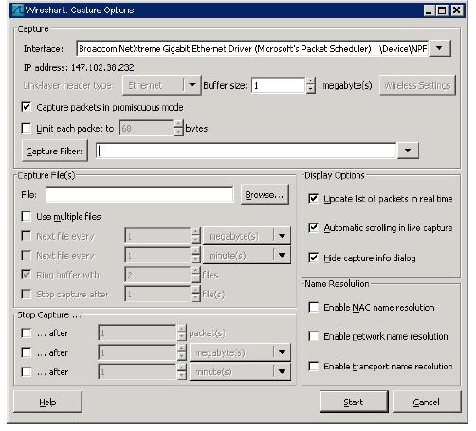
Task: Click the Help button
Action: pos(47,402)
